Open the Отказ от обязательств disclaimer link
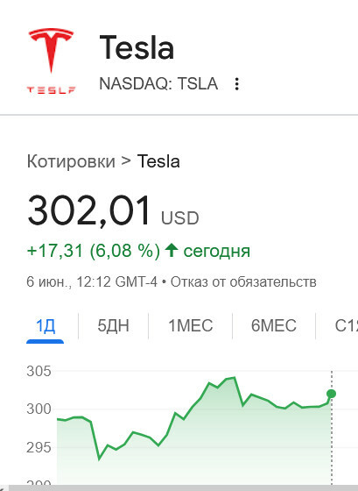Viewport: 358px width, 491px height. coord(243,281)
